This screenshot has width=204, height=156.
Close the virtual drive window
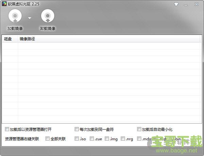[x=197, y=4]
